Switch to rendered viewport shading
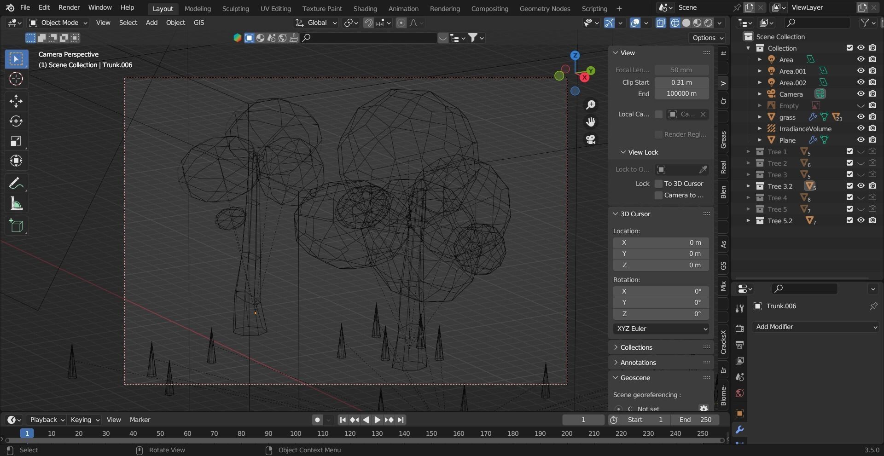Image resolution: width=884 pixels, height=456 pixels. pos(709,23)
